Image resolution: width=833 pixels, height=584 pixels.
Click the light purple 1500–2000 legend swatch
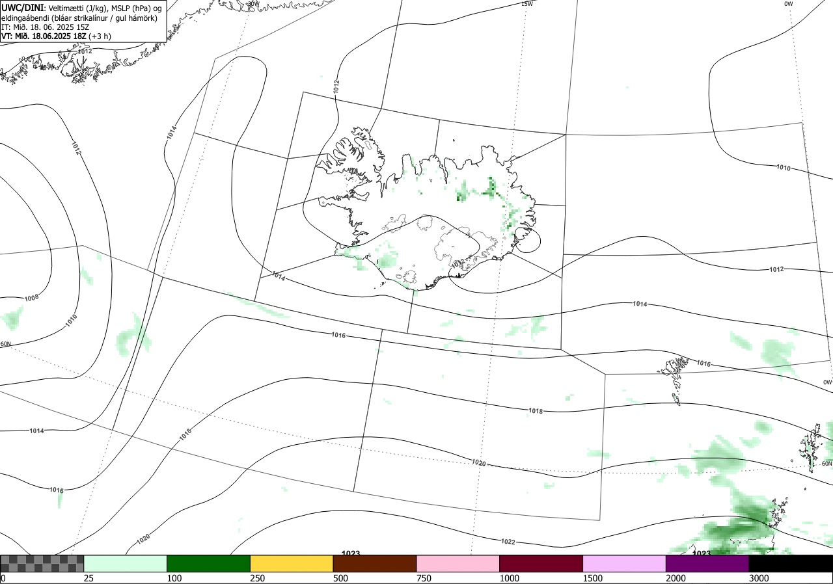(625, 563)
